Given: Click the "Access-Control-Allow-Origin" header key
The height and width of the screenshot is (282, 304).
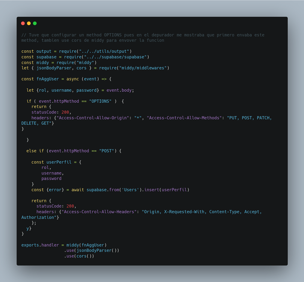Looking at the screenshot, I should [93, 118].
